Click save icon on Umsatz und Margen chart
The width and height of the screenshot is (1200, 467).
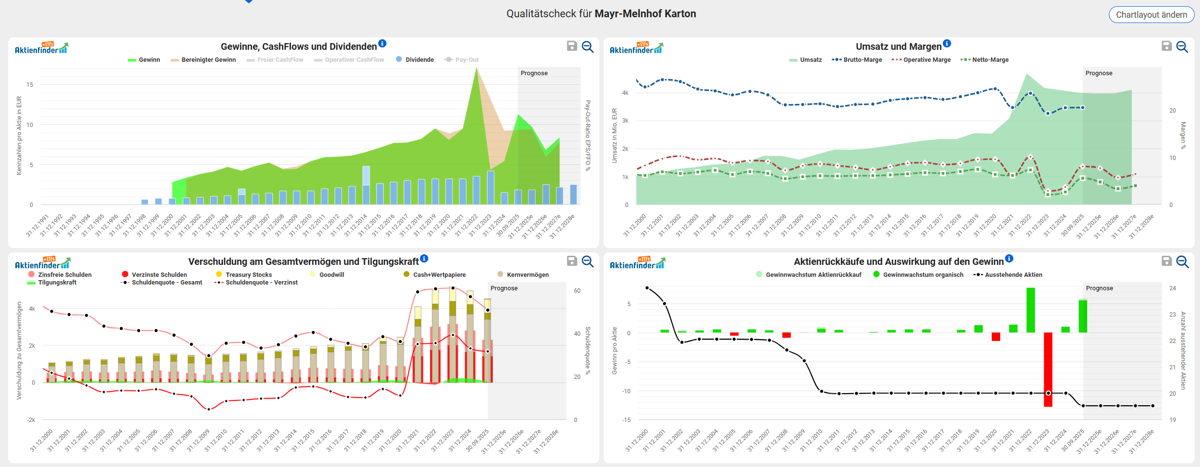[1166, 46]
